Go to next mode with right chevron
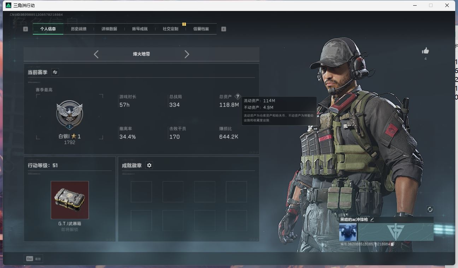458x268 pixels. 187,54
